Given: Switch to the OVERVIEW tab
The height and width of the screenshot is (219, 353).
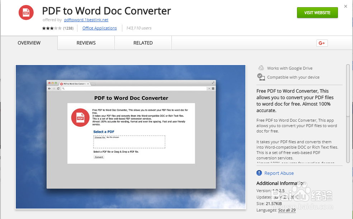Looking at the screenshot, I should 29,43.
